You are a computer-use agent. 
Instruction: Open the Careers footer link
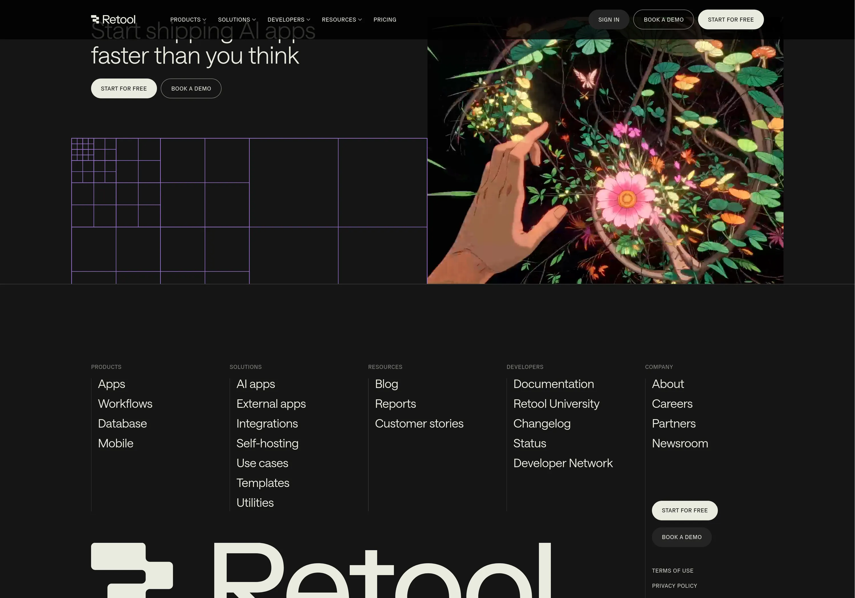coord(672,404)
